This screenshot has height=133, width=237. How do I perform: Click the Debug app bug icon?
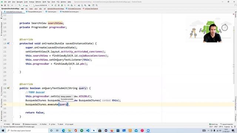pyautogui.click(x=62, y=5)
